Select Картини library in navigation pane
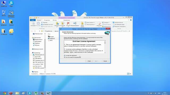170x95 pixels. click(x=36, y=43)
